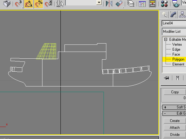The height and width of the screenshot is (139, 186).
Task: Click the Named Selection Sets text field
Action: coord(81,2)
